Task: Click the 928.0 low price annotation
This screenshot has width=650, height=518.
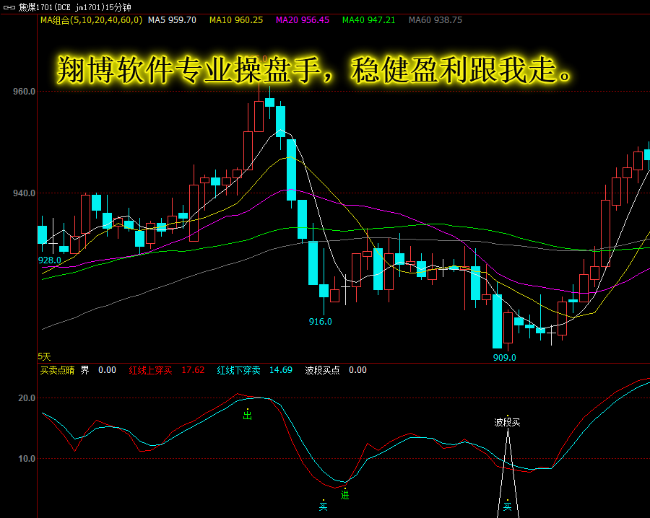Action: (50, 260)
